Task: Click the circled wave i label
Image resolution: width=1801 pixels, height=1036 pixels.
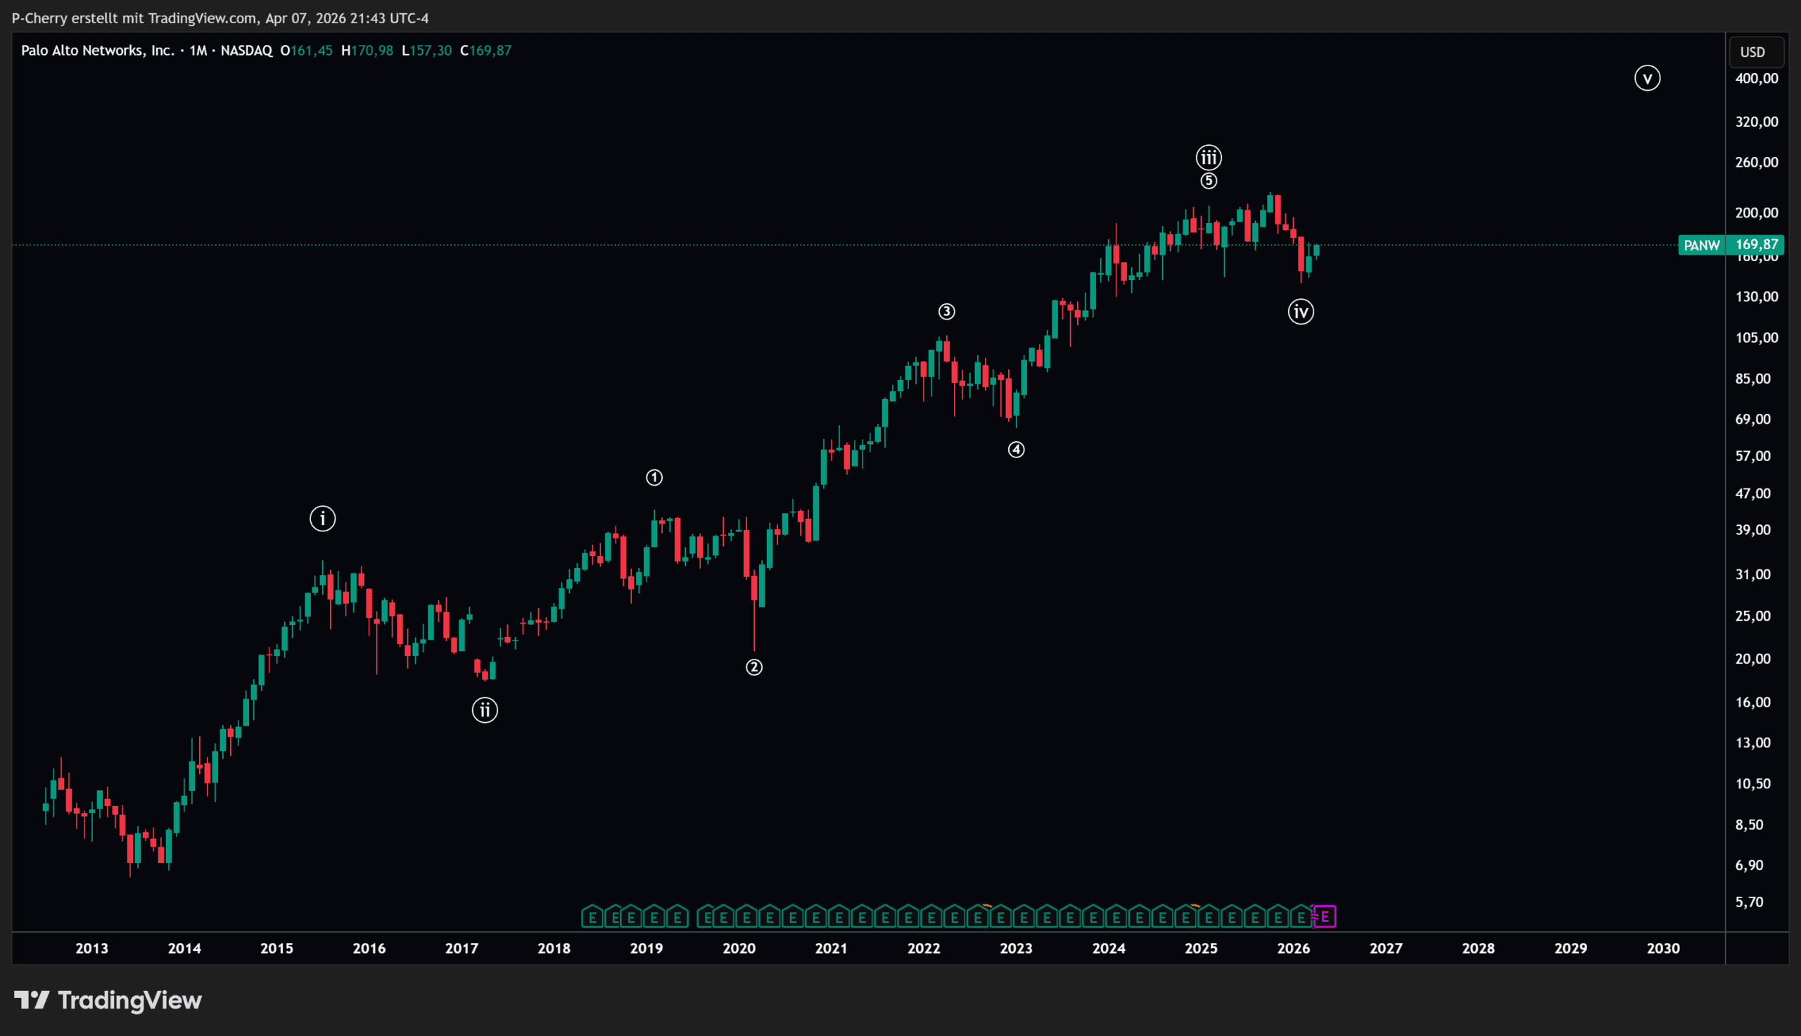Action: 322,519
